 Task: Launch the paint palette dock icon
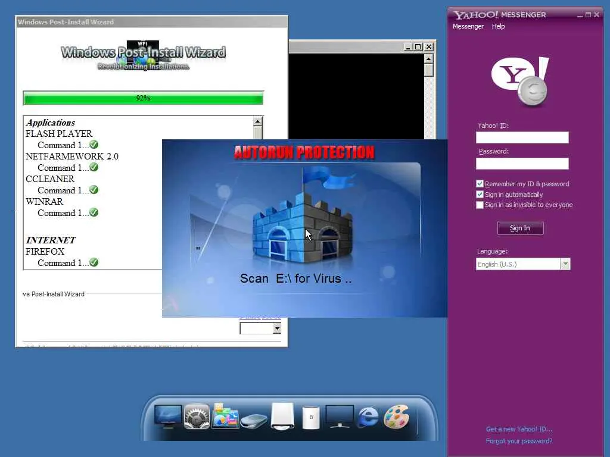point(396,417)
